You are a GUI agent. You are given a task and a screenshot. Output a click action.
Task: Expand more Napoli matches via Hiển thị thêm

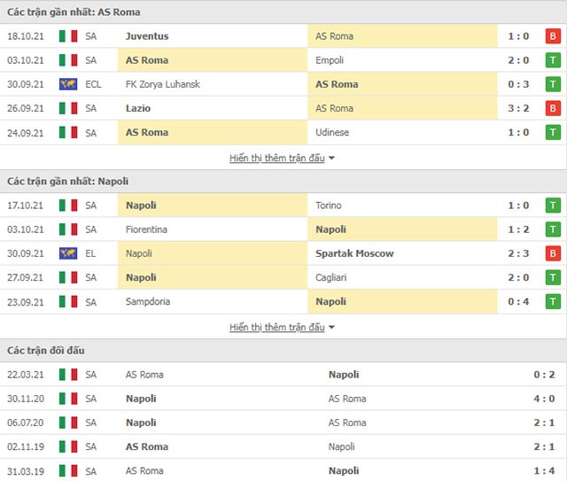(277, 327)
